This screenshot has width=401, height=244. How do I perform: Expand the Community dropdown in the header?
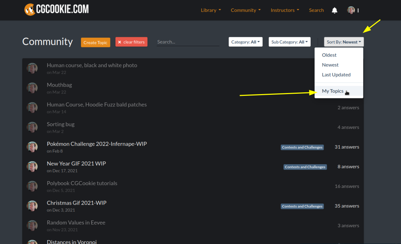click(x=246, y=10)
